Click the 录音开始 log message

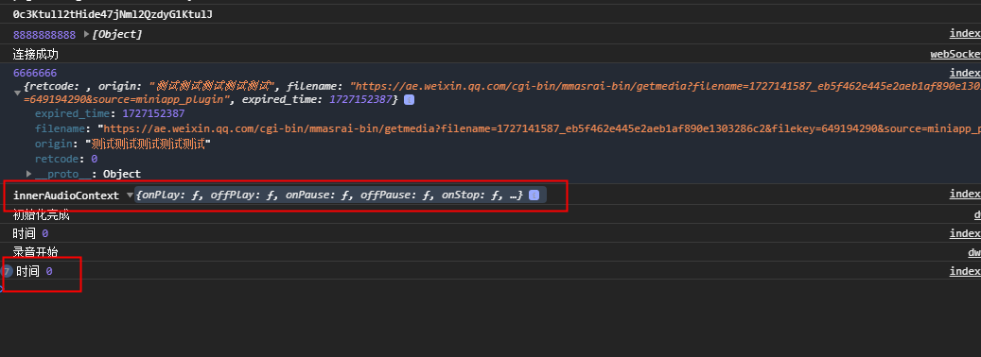pos(36,252)
